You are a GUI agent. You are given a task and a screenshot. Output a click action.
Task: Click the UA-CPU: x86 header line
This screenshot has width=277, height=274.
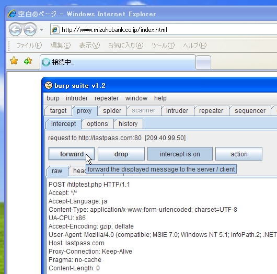(x=67, y=218)
